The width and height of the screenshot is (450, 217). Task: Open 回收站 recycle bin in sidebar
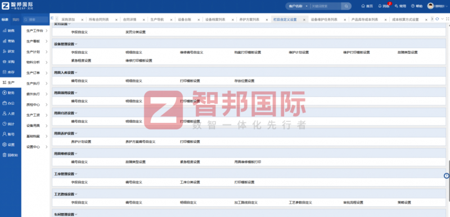point(11,155)
